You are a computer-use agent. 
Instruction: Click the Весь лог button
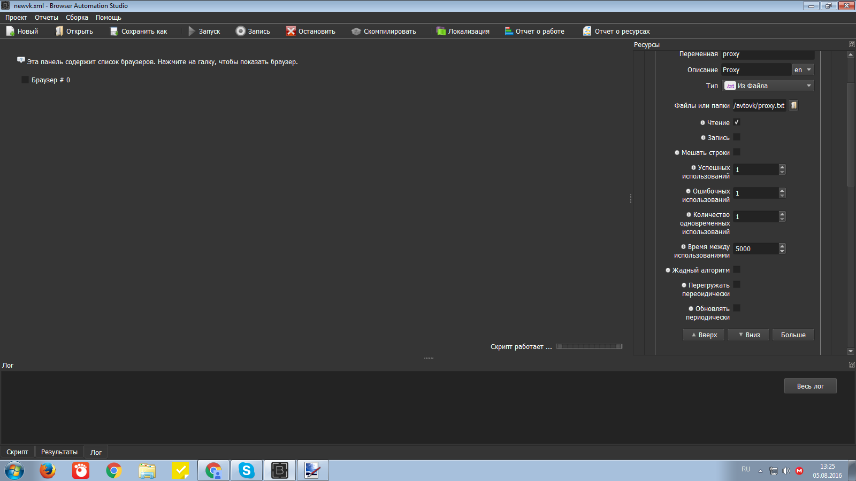pos(810,386)
